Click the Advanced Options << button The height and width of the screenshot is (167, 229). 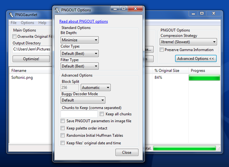[x=196, y=59]
